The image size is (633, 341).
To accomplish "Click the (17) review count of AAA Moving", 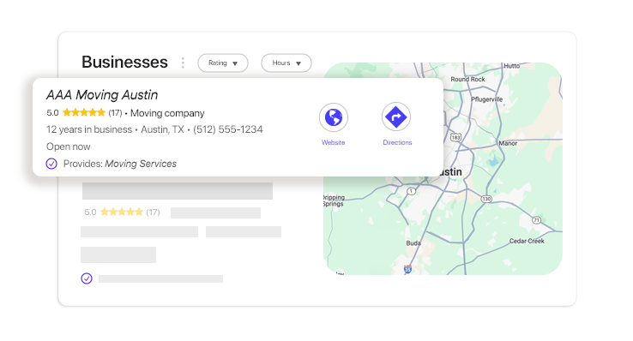I will point(115,113).
